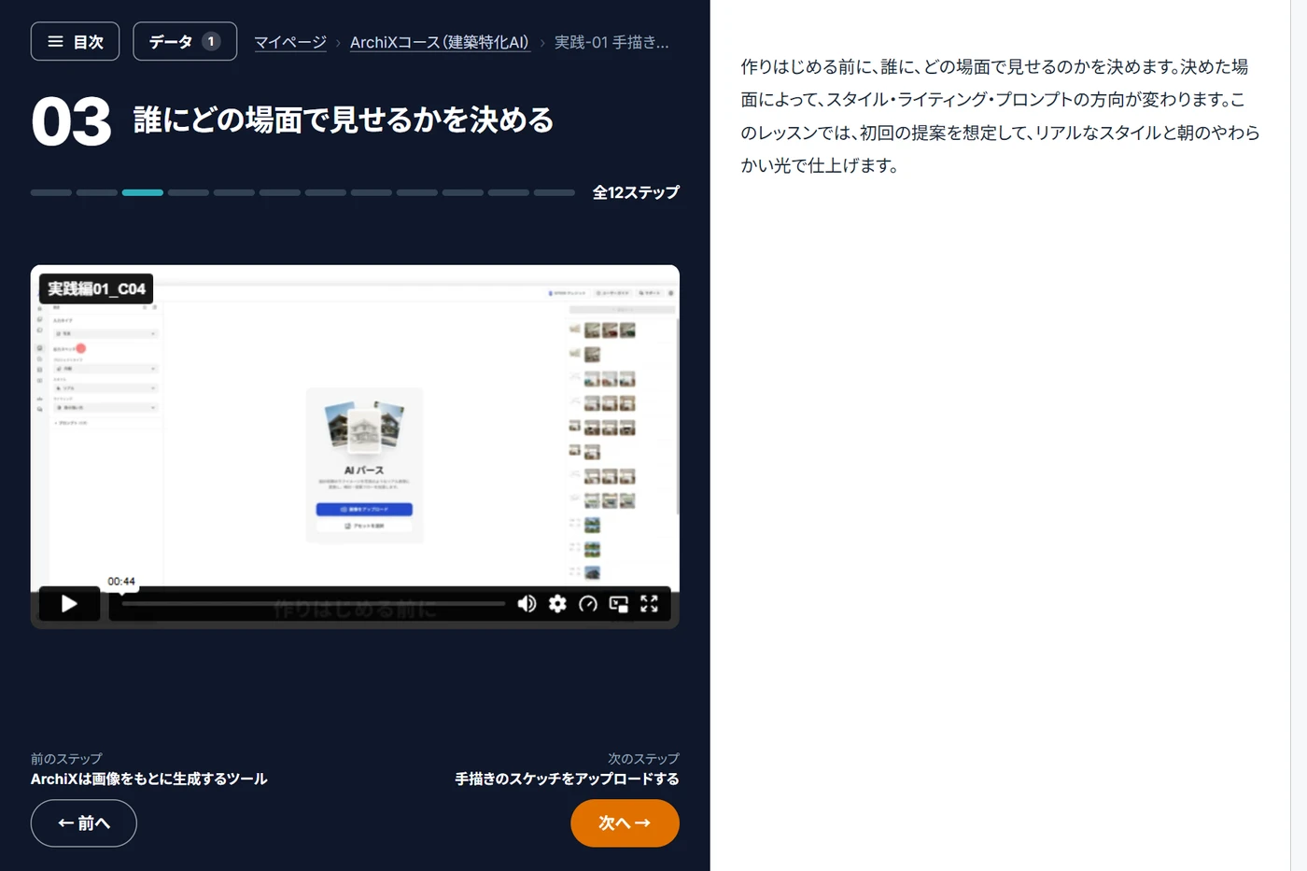This screenshot has width=1307, height=871.
Task: Click the page's vertical scrollbar
Action: pyautogui.click(x=1299, y=435)
